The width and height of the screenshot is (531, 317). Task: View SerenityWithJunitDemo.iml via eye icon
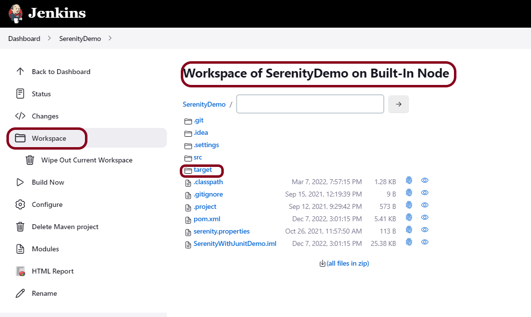[425, 242]
